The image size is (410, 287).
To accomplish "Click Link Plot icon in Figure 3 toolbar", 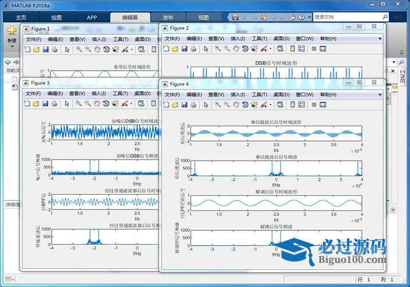I will [x=141, y=103].
